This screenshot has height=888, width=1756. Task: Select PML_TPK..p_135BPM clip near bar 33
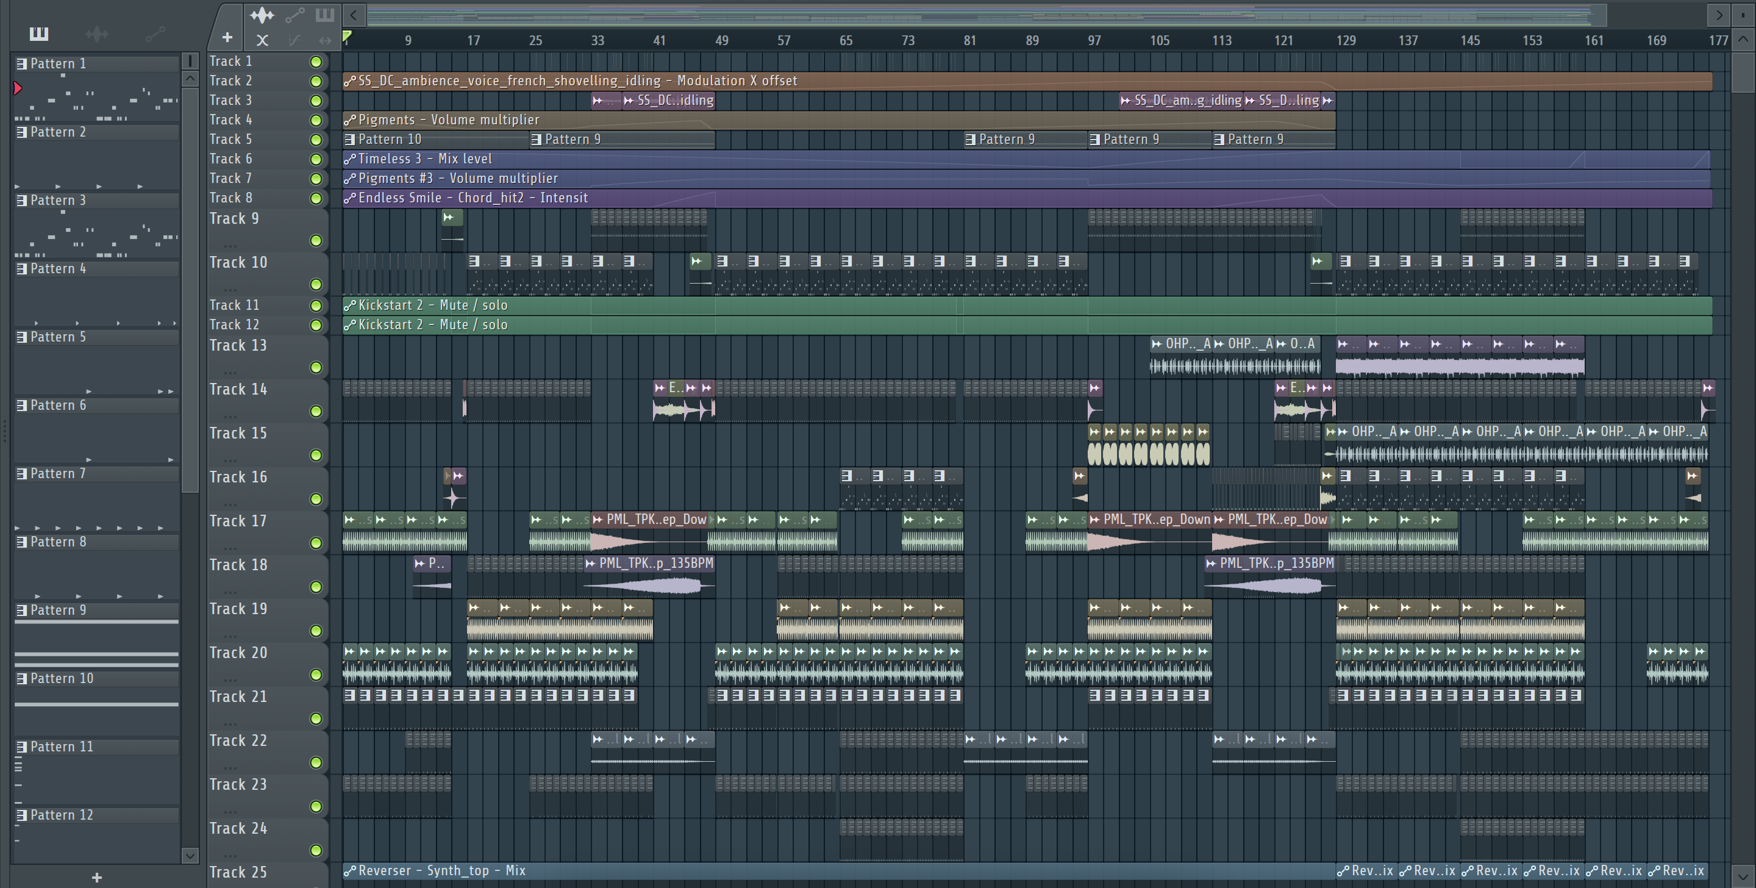pyautogui.click(x=649, y=576)
